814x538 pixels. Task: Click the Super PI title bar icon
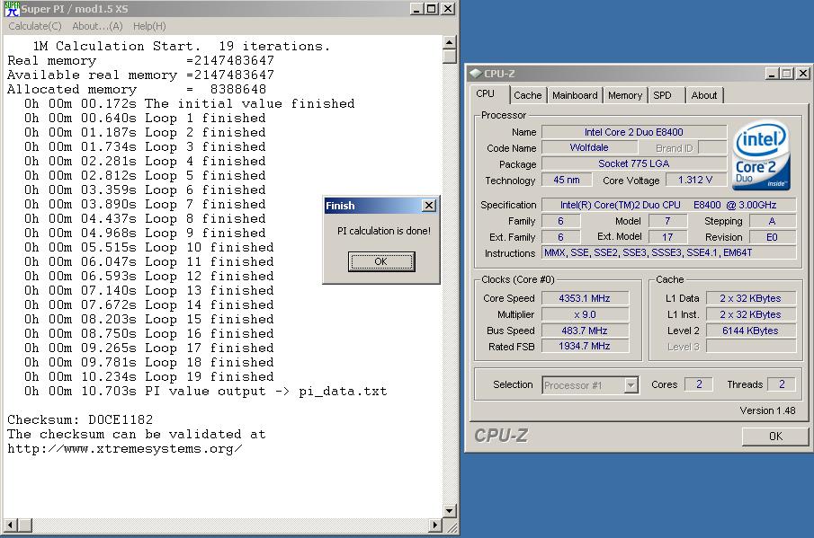12,9
